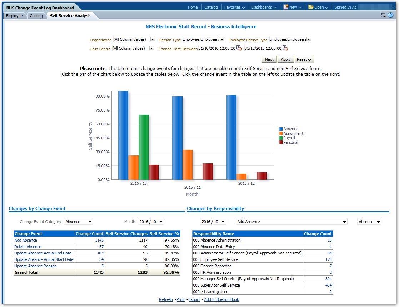The width and height of the screenshot is (399, 307).
Task: Open the month dropdown under Changes by Responsibility
Action: (x=213, y=222)
